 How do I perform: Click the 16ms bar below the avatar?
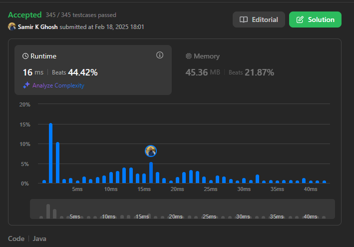(151, 173)
